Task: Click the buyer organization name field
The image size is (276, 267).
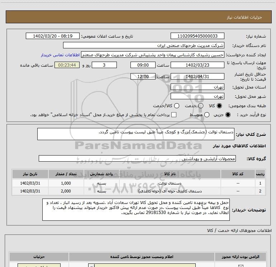Action: pyautogui.click(x=144, y=45)
